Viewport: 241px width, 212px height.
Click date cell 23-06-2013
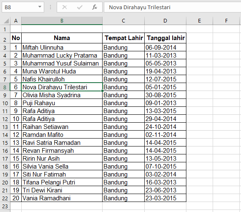click(x=166, y=190)
